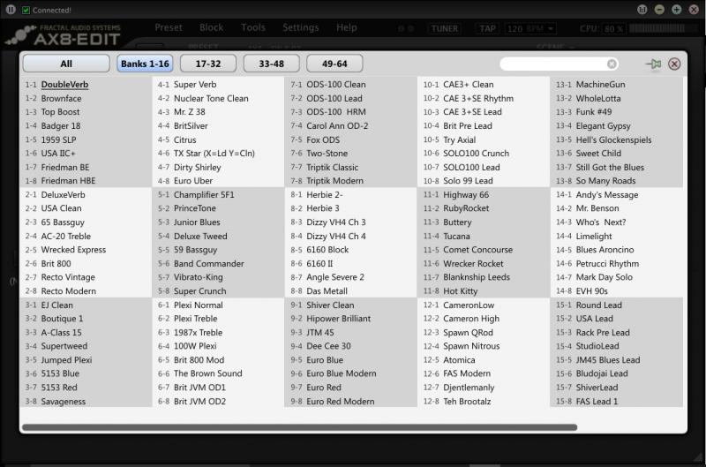Open the TUNER button
The height and width of the screenshot is (467, 706).
pos(445,29)
